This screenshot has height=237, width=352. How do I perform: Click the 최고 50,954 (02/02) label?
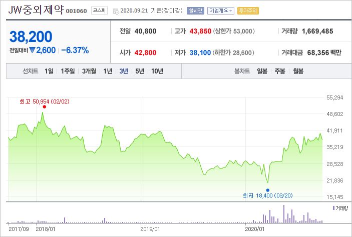(45, 101)
